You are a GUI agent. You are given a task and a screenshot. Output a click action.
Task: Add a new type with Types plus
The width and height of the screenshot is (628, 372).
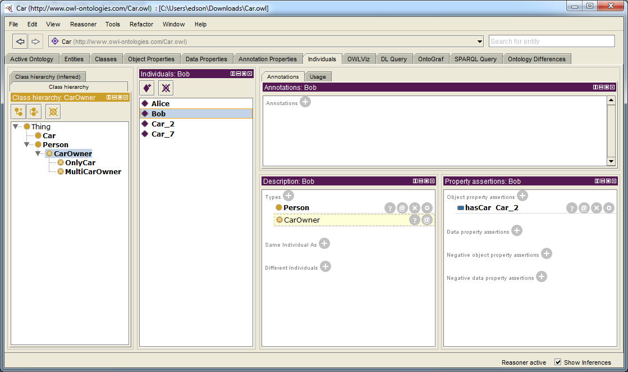[x=288, y=196]
